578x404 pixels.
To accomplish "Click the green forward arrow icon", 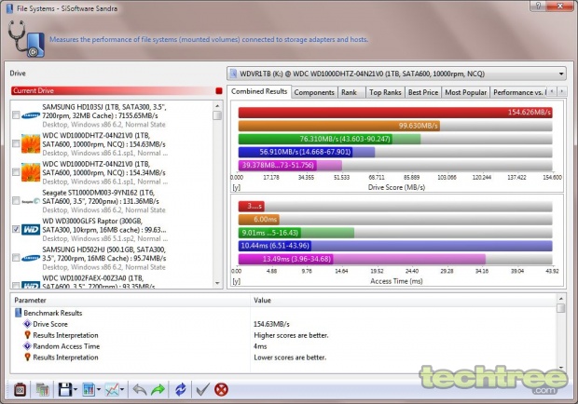I will (158, 390).
